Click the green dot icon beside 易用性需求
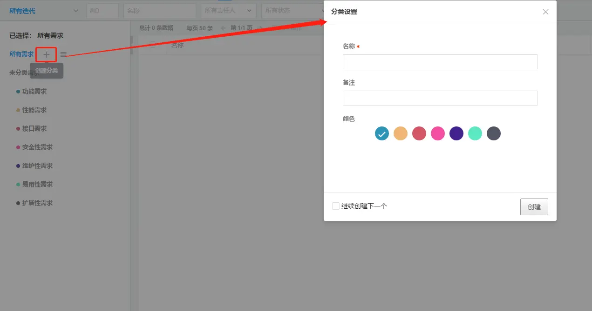Image resolution: width=592 pixels, height=311 pixels. [x=17, y=184]
